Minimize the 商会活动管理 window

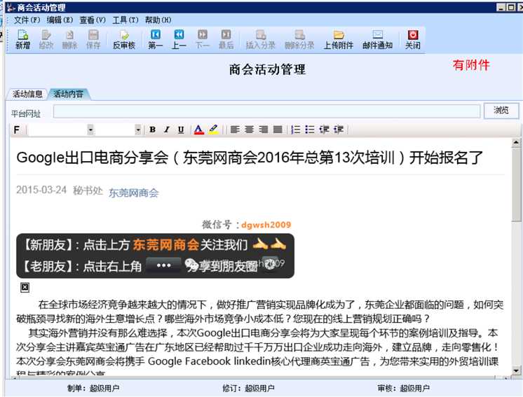click(501, 7)
